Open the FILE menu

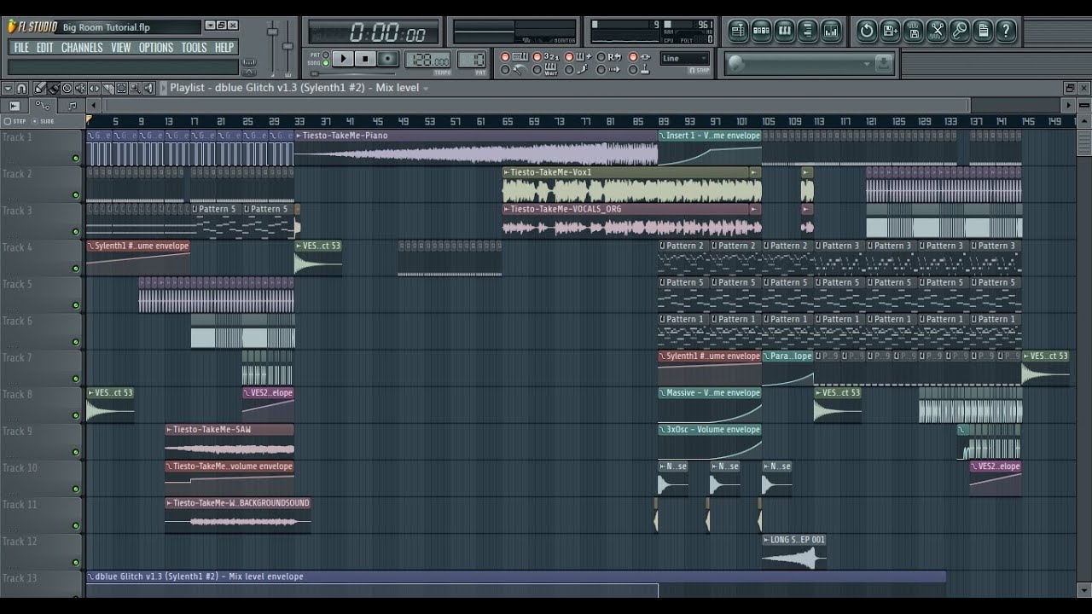pos(21,48)
